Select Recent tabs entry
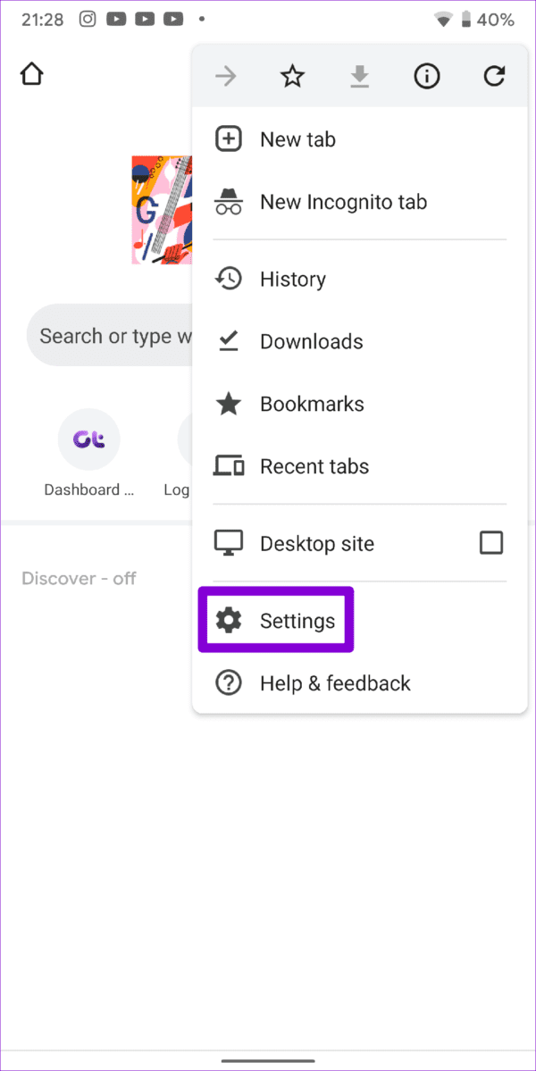This screenshot has height=1071, width=536. coord(360,466)
